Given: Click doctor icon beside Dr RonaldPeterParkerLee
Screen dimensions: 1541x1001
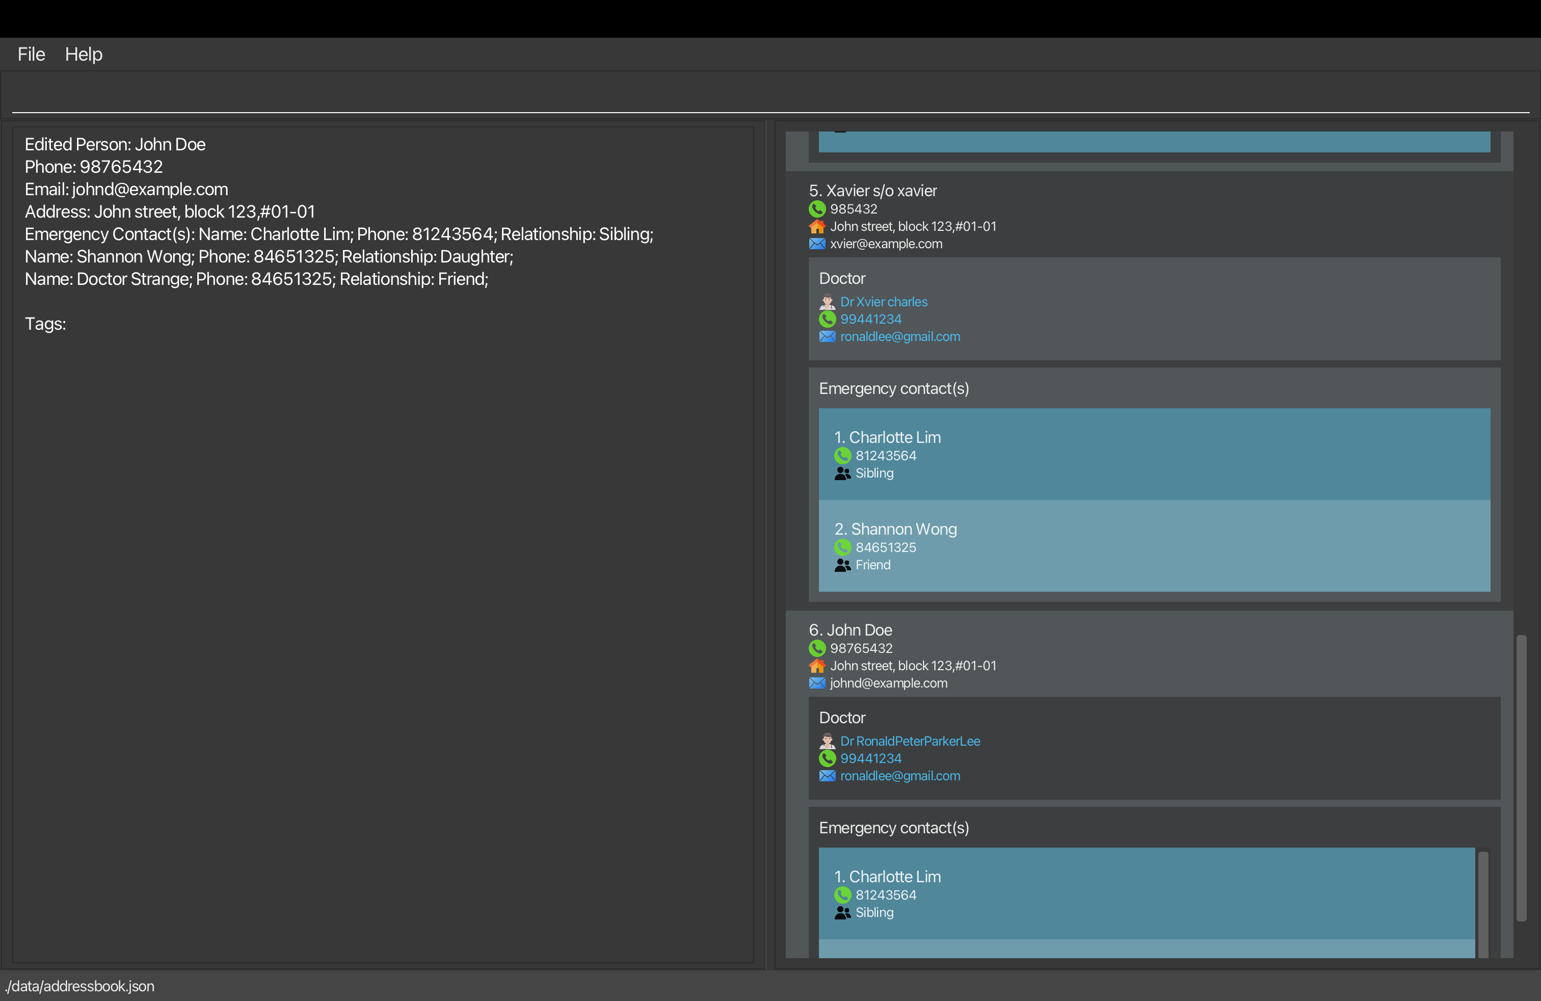Looking at the screenshot, I should click(x=827, y=741).
